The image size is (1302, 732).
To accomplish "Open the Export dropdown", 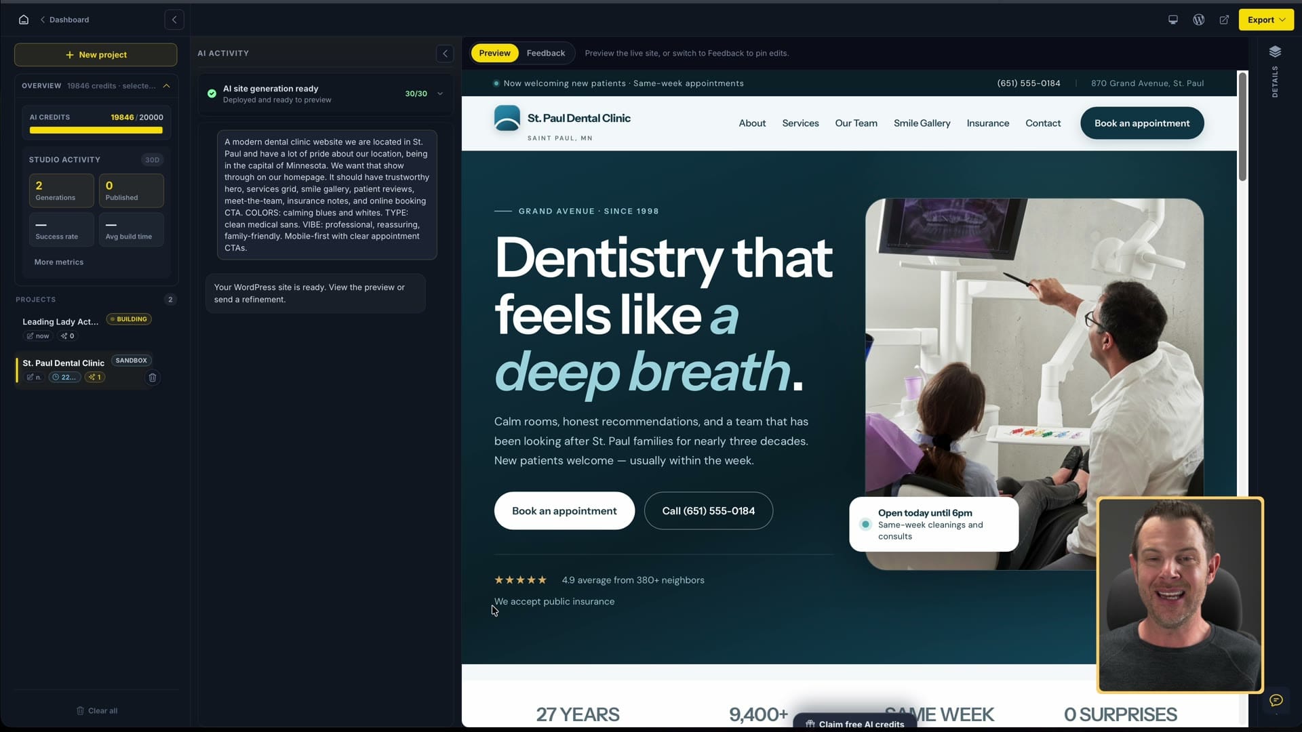I will click(1266, 20).
